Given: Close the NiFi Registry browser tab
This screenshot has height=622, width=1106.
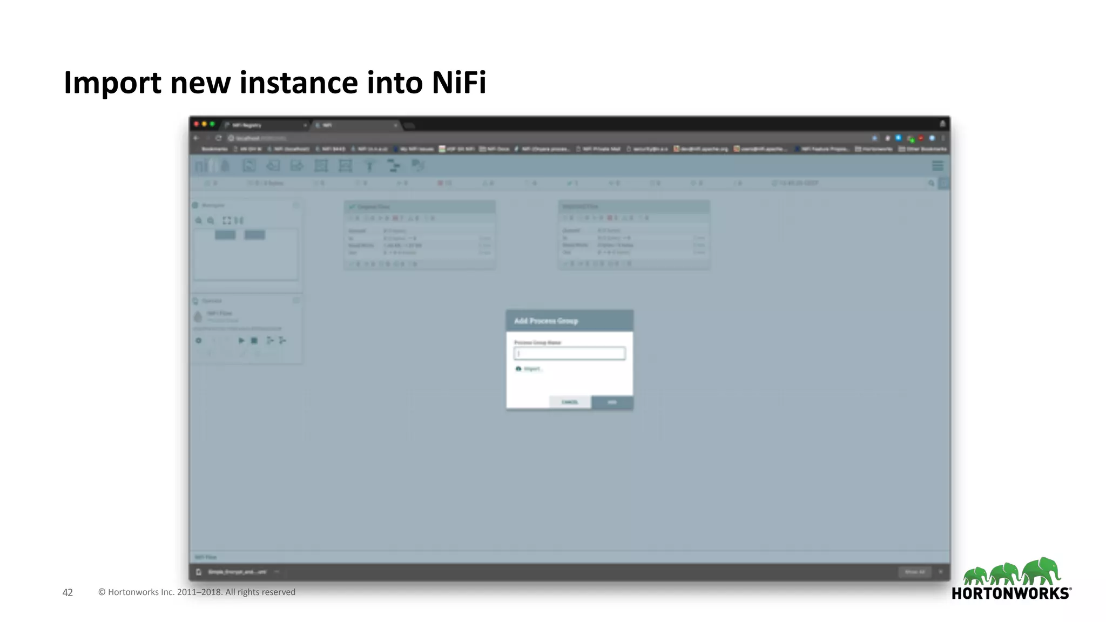Looking at the screenshot, I should pos(305,125).
